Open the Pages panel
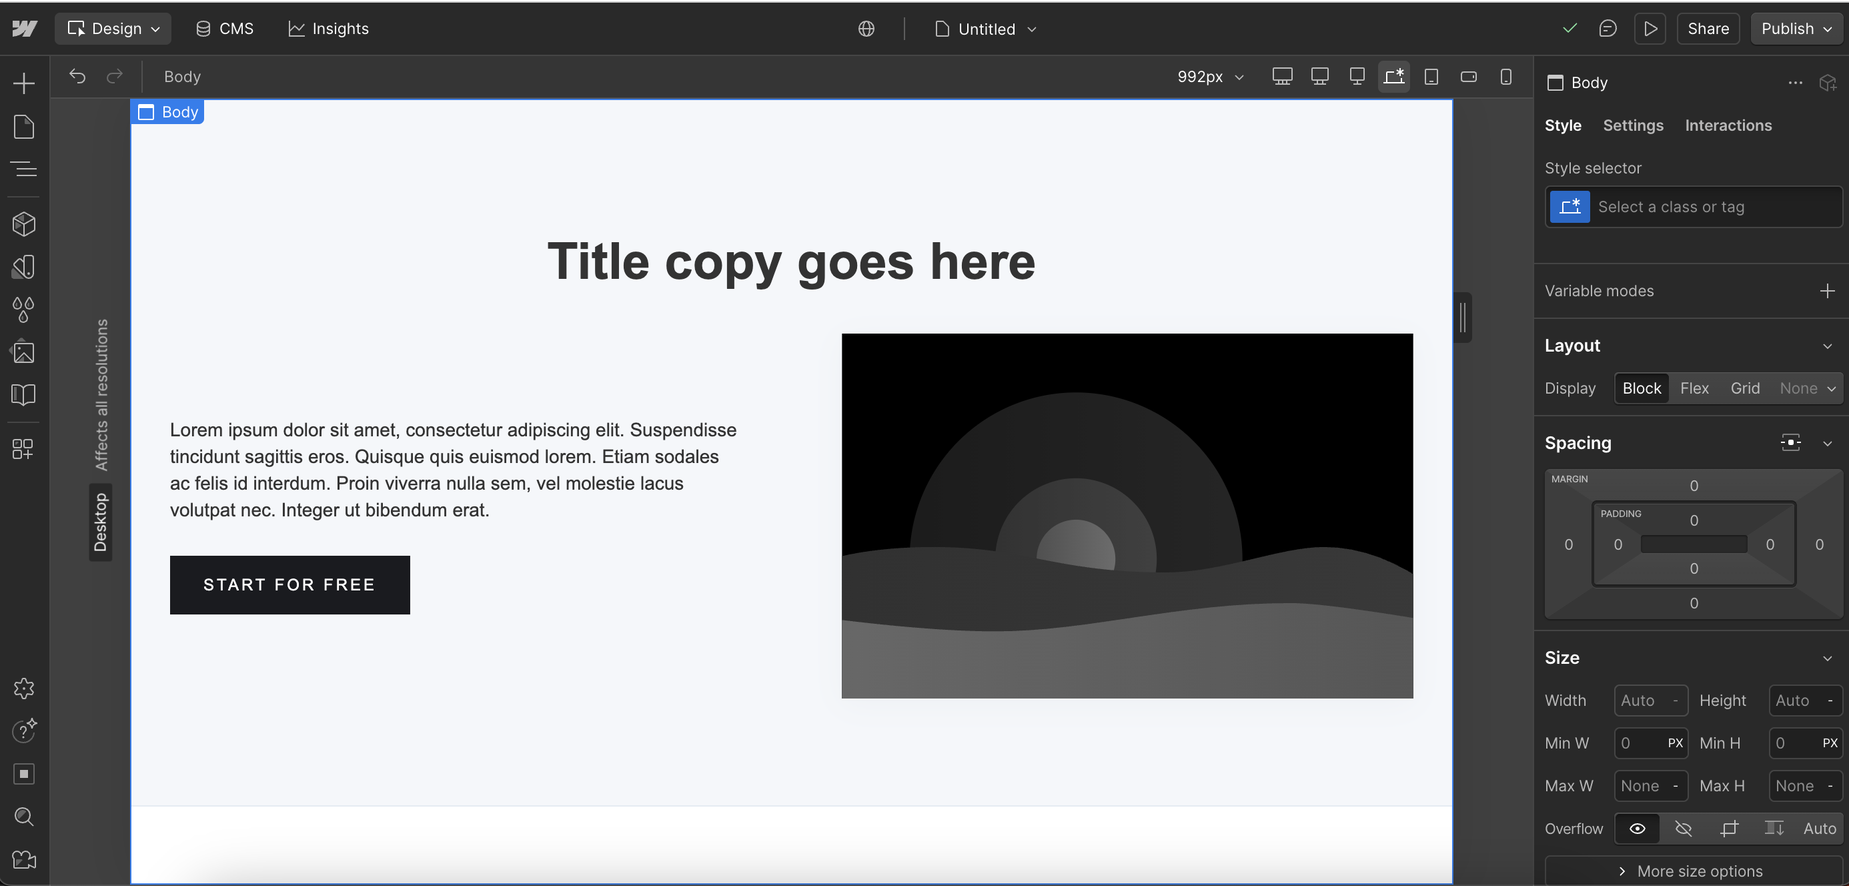1849x886 pixels. pyautogui.click(x=24, y=126)
